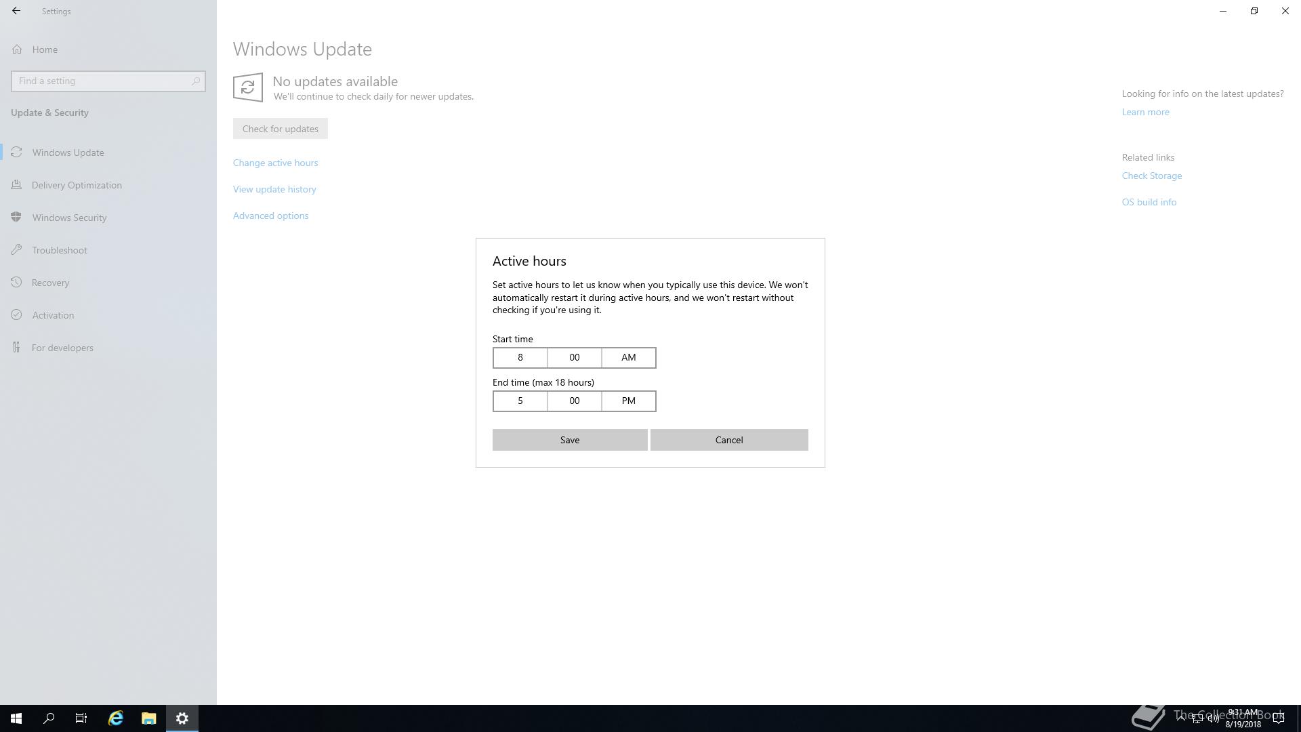Open taskbar Search
The image size is (1301, 732).
click(x=49, y=718)
